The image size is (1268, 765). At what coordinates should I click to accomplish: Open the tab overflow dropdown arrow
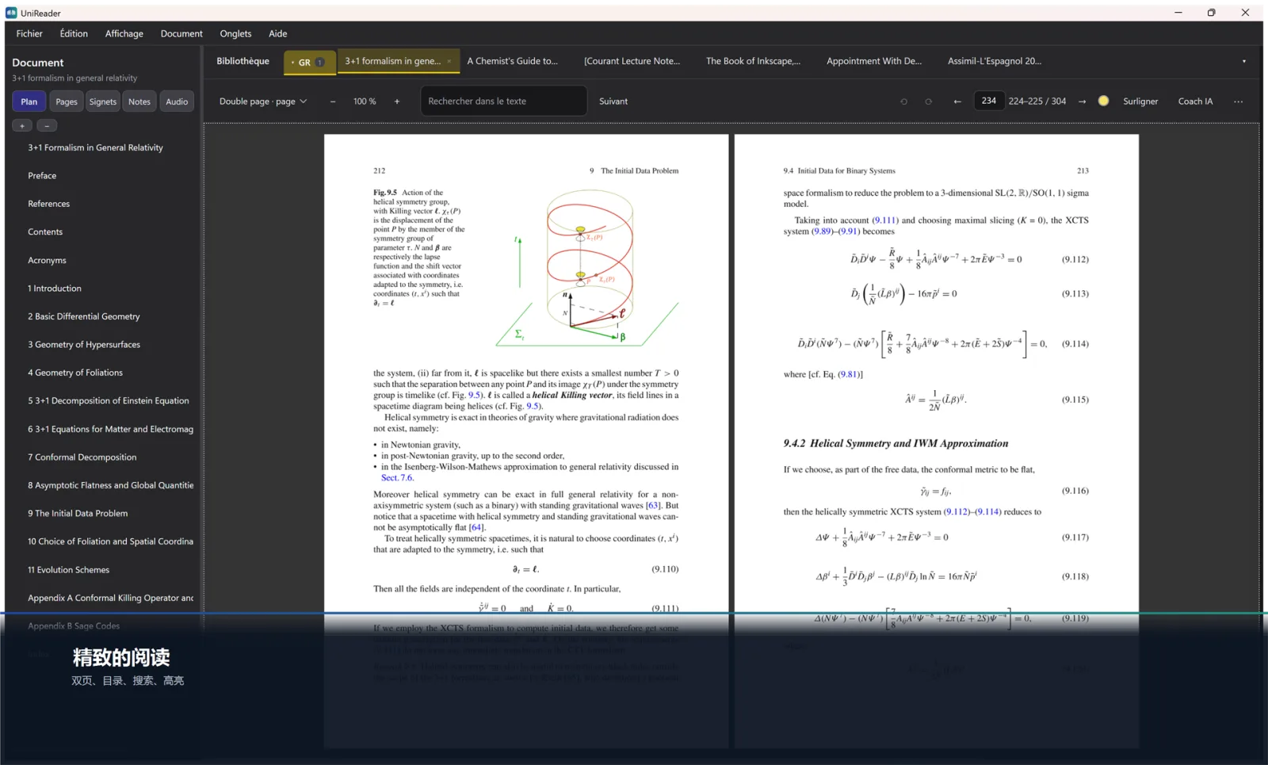tap(1243, 61)
